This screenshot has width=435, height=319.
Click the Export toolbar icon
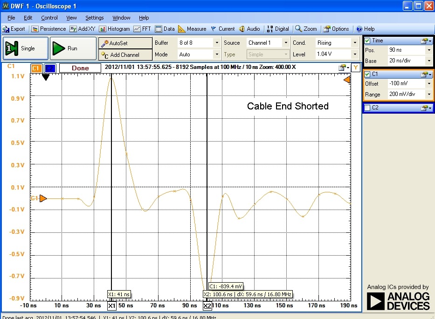pyautogui.click(x=14, y=29)
